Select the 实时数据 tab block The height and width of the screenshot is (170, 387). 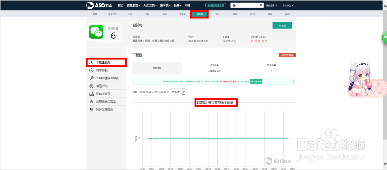click(157, 68)
